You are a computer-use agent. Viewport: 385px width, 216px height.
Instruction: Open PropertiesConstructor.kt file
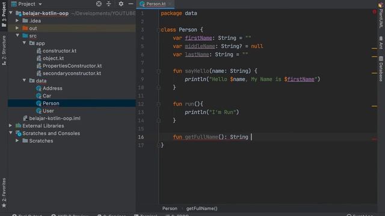click(72, 65)
